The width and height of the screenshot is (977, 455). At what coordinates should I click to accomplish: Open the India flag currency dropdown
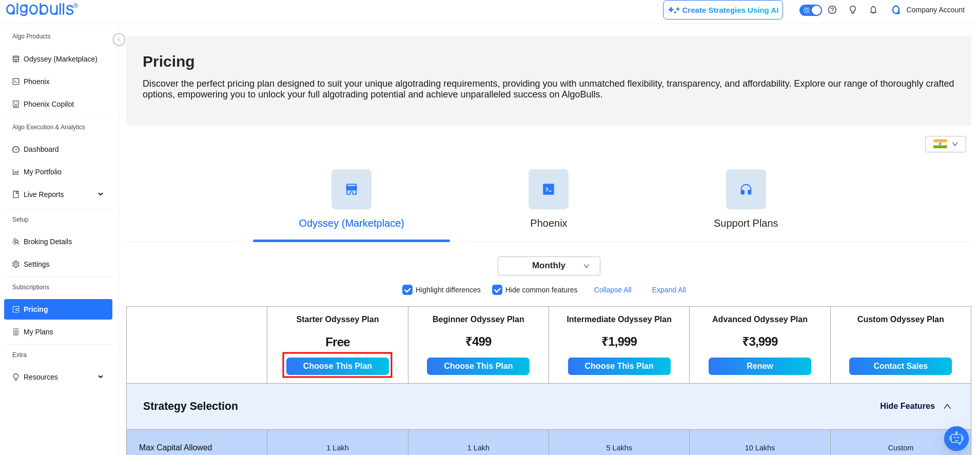click(x=946, y=144)
